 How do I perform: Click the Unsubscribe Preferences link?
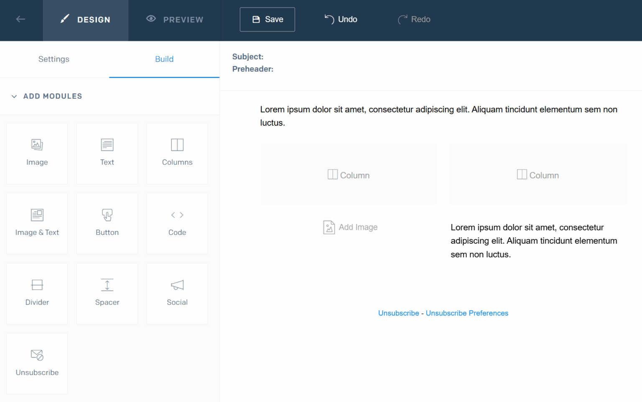[467, 313]
